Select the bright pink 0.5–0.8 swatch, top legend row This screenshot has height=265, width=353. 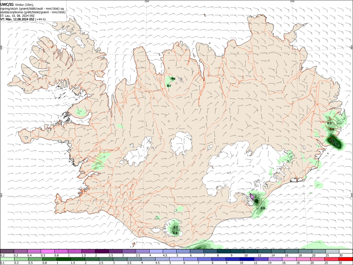click(47, 251)
